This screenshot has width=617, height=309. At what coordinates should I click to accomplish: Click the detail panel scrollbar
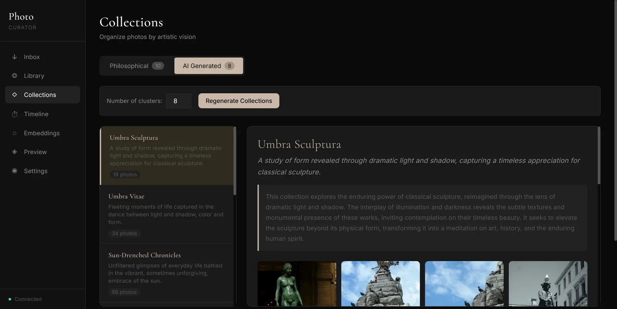pyautogui.click(x=599, y=155)
